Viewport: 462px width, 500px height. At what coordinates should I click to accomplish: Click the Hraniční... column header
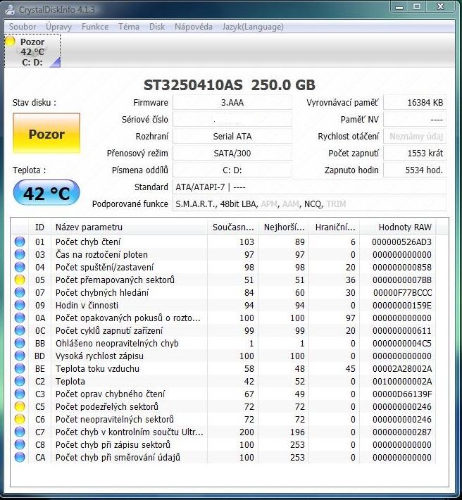(x=334, y=227)
